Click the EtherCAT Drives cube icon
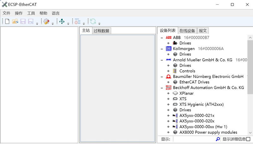The height and width of the screenshot is (144, 253). 175,82
